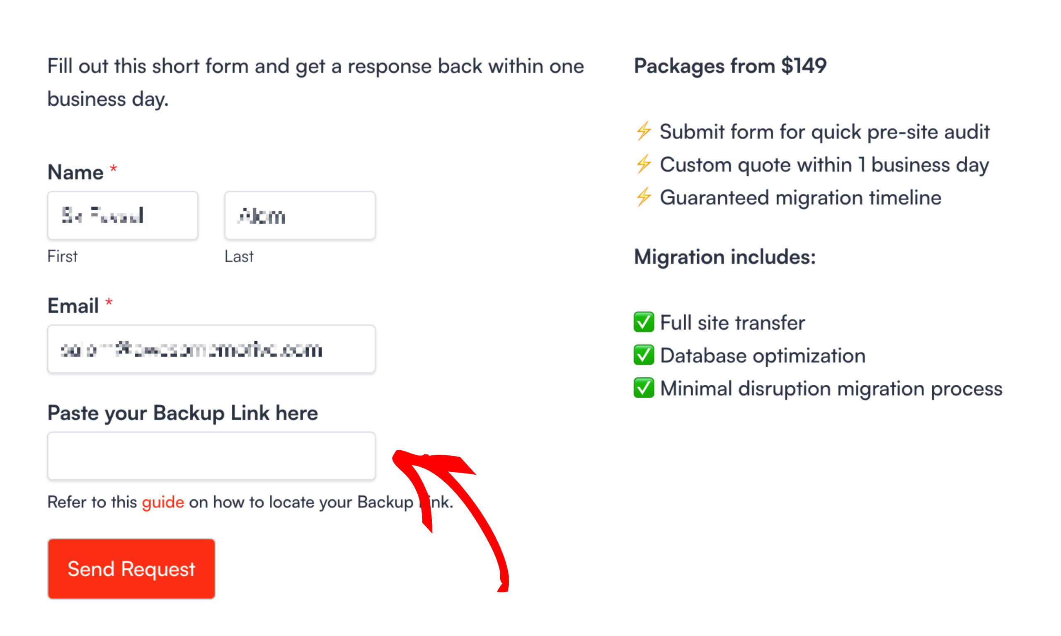Click the Name field label

(x=75, y=172)
